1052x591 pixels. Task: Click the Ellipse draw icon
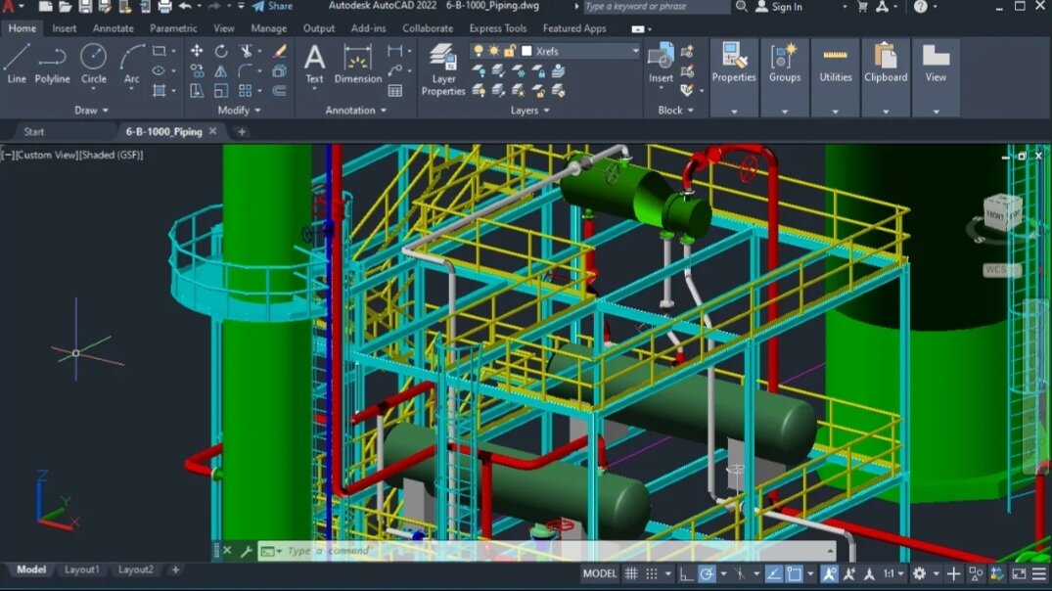pos(159,70)
